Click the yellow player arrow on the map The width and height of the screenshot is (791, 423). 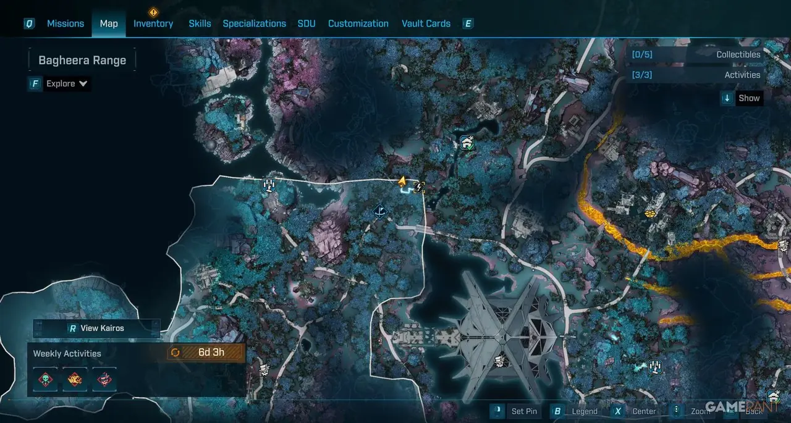pos(402,181)
